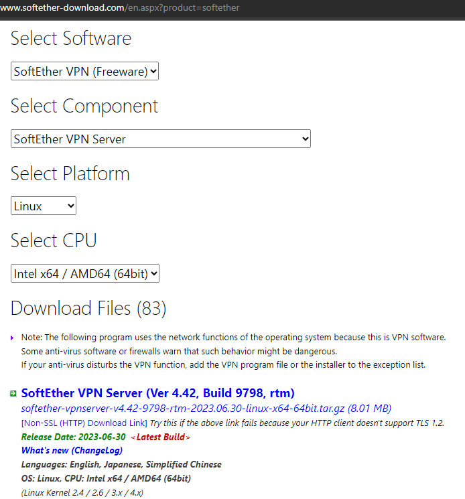Expand the SoftEther VPN Server component dropdown
The image size is (465, 499).
point(161,139)
